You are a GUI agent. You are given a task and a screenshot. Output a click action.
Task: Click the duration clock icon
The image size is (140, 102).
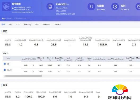point(115,7)
